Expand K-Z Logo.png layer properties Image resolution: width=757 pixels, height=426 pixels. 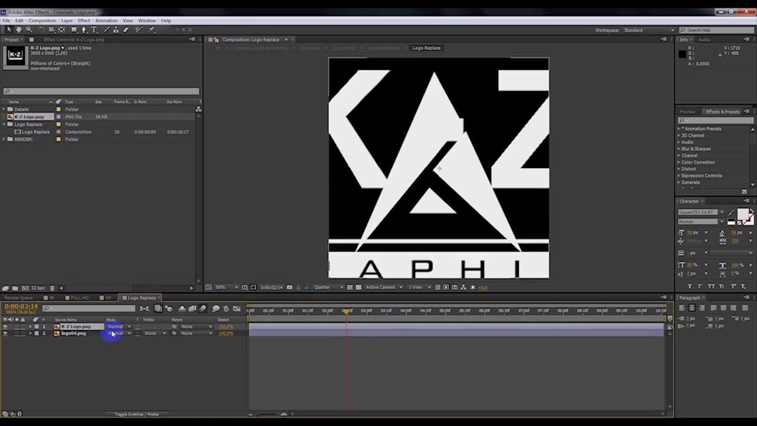[30, 327]
